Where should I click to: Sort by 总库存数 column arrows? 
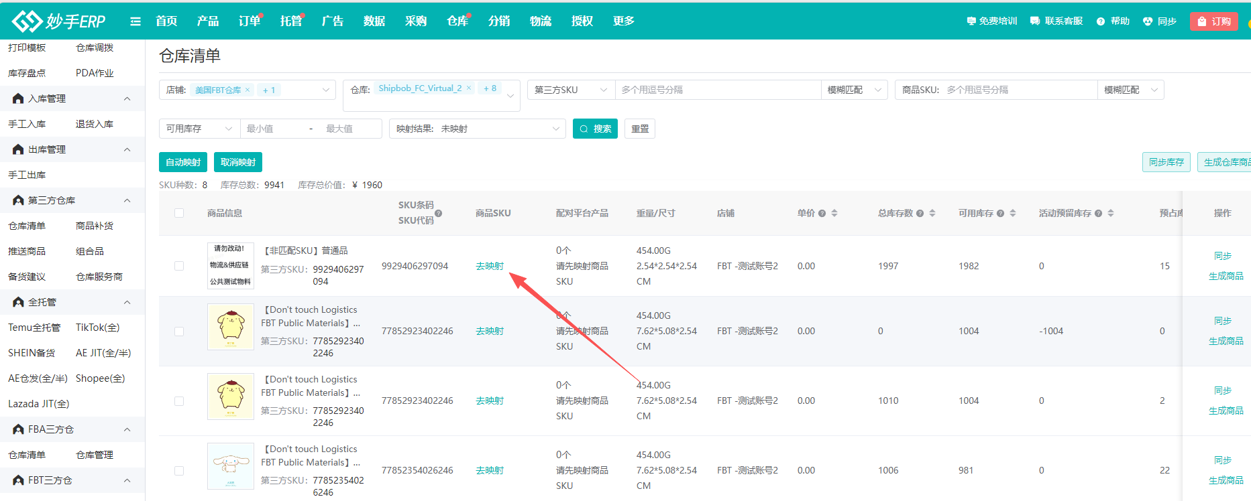click(x=932, y=213)
